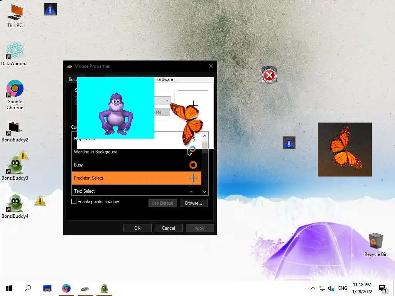Close the Mouse Properties window
This screenshot has width=395, height=296.
point(211,66)
